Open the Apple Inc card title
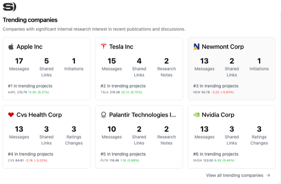This screenshot has height=184, width=281. (29, 47)
